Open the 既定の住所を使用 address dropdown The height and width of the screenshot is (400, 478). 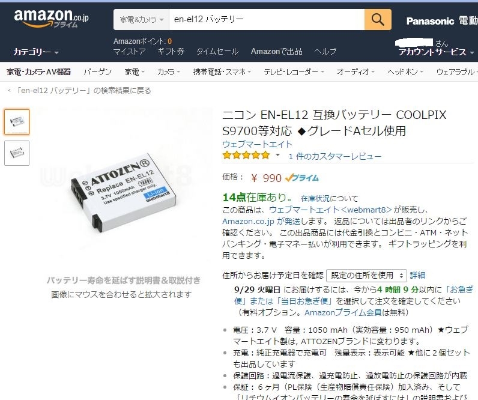tap(366, 276)
